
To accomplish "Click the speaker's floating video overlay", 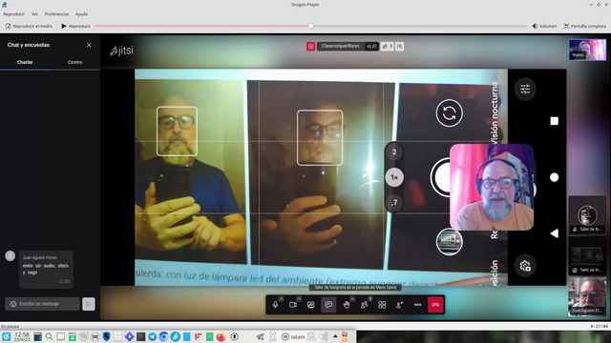I will (492, 187).
